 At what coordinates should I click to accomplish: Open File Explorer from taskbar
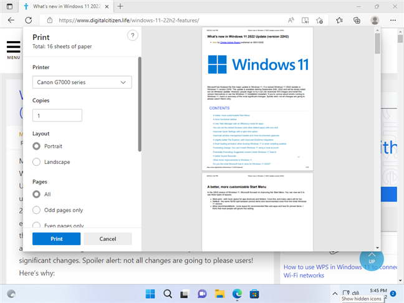219,294
